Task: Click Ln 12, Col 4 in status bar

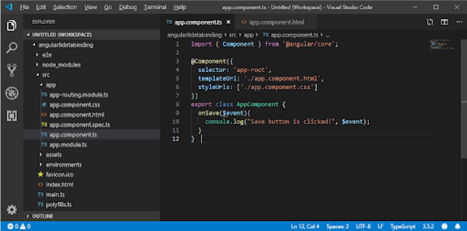Action: pyautogui.click(x=305, y=226)
